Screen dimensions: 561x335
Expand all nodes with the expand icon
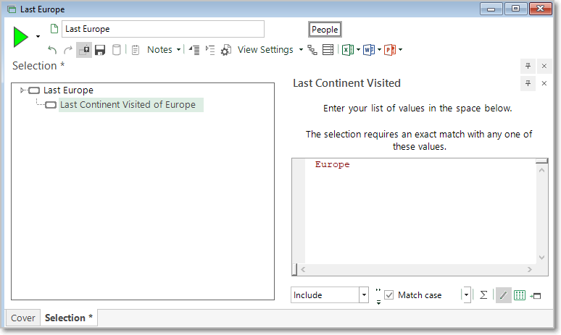coord(210,50)
